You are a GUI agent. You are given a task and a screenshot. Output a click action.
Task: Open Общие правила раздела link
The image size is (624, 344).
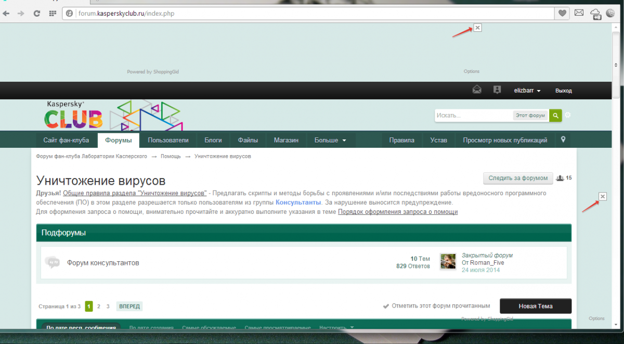[135, 193]
